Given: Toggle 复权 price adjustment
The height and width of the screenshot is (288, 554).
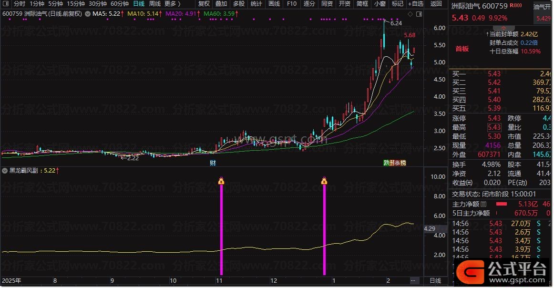Looking at the screenshot, I should (x=204, y=4).
